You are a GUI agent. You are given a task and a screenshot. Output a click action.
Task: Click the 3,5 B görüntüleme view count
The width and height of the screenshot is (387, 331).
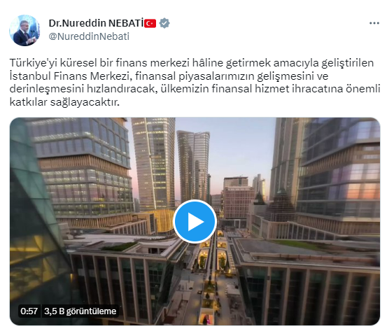(80, 311)
